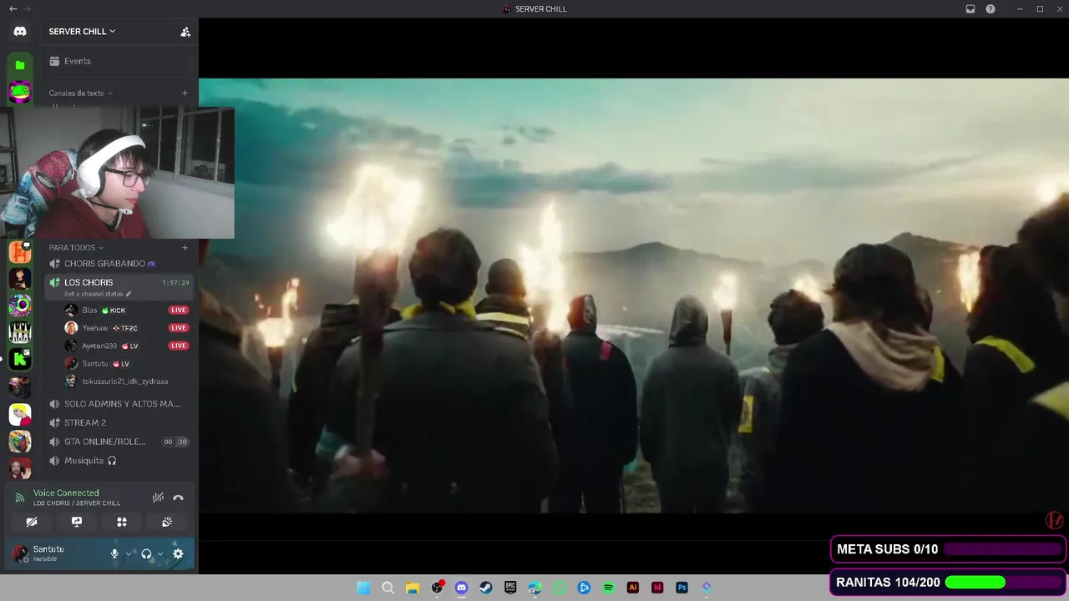Open Santutu user profile panel
This screenshot has width=1069, height=601.
click(57, 553)
